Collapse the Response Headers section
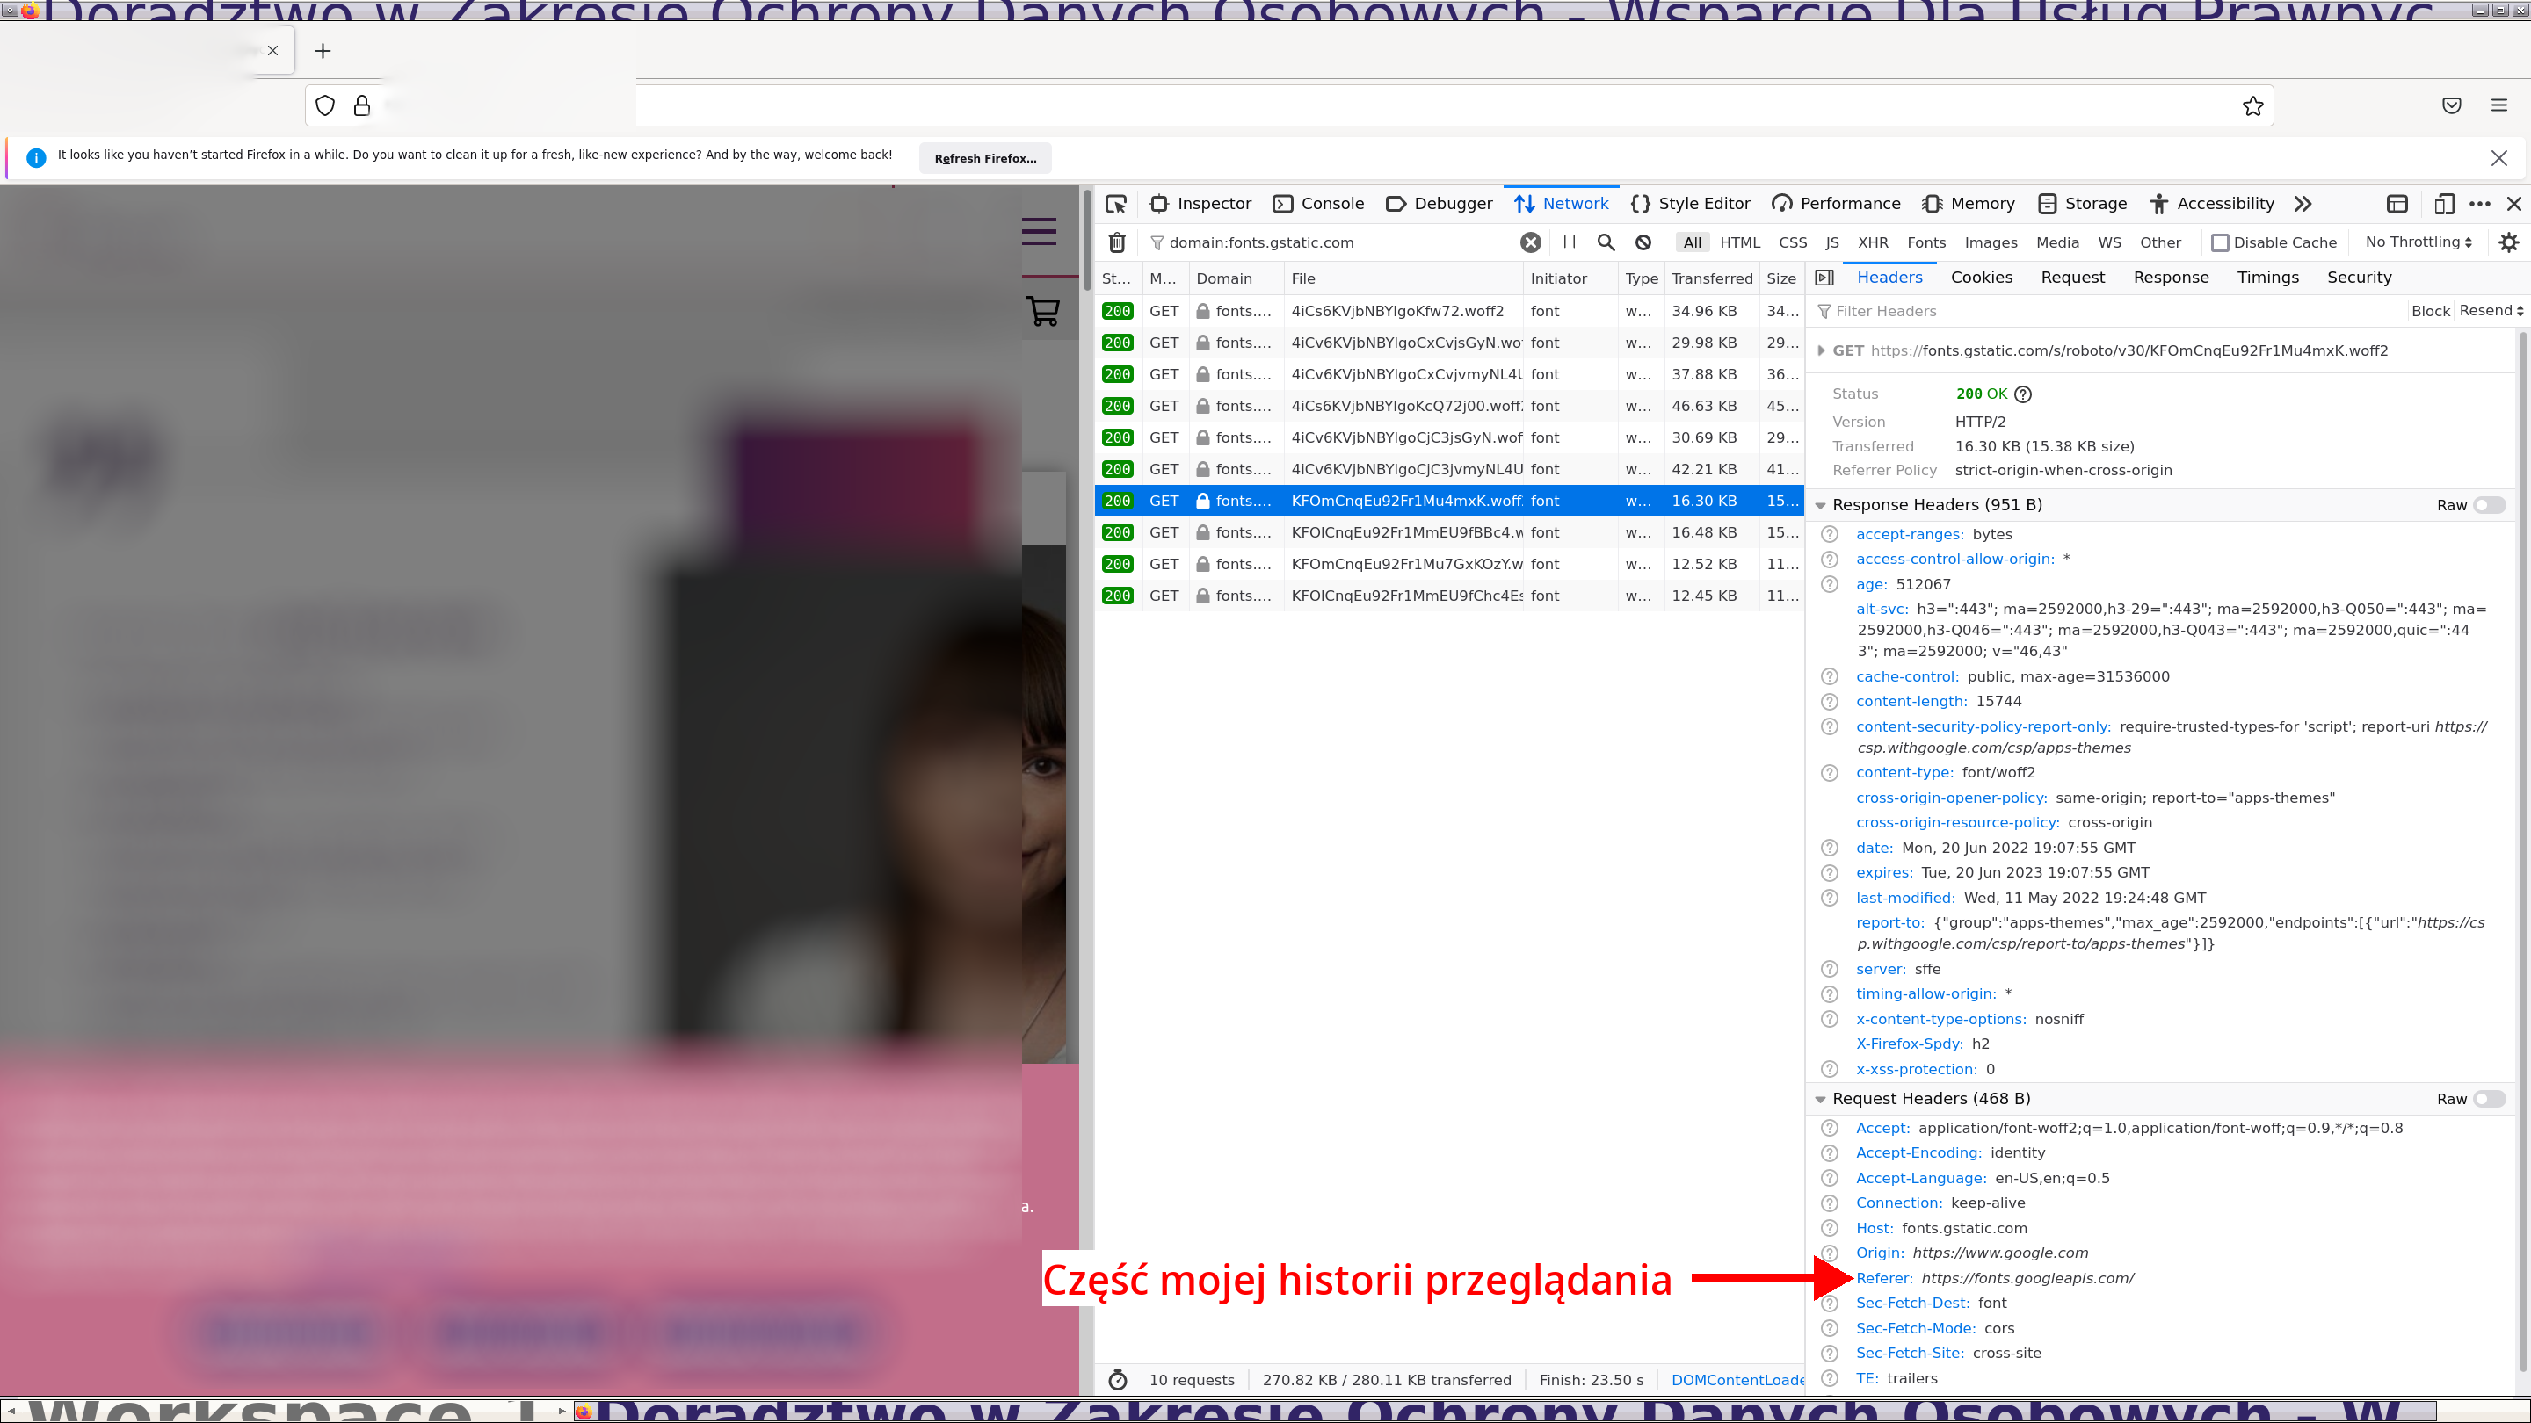Image resolution: width=2531 pixels, height=1423 pixels. pyautogui.click(x=1821, y=505)
